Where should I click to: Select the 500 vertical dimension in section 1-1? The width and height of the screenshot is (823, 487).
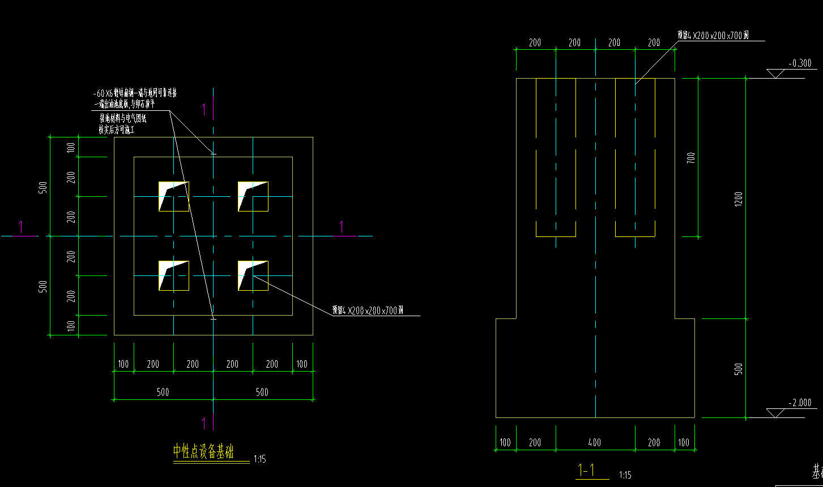click(x=738, y=369)
